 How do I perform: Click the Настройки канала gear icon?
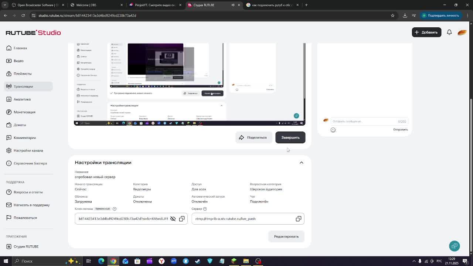pyautogui.click(x=9, y=150)
